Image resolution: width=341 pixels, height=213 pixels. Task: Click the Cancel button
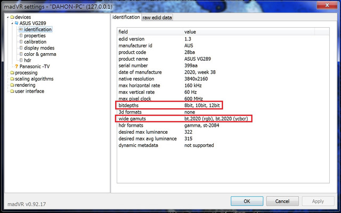(282, 201)
